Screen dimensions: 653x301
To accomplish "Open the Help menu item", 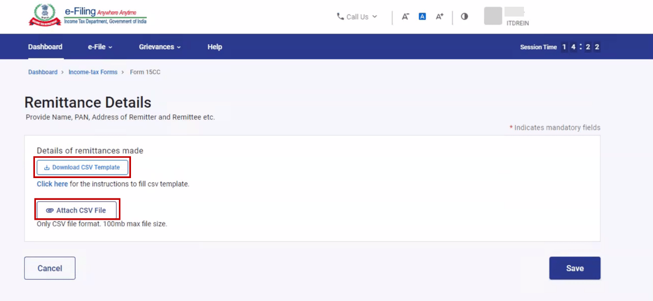I will [x=214, y=47].
